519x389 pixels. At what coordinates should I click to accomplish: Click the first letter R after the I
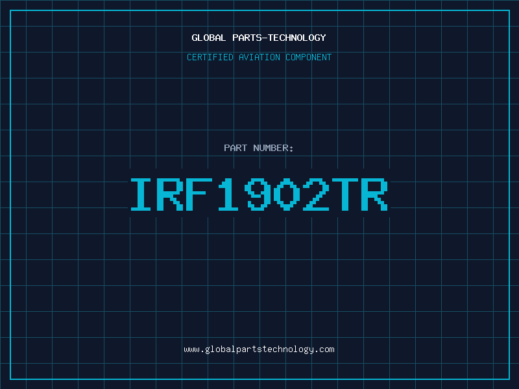click(170, 194)
